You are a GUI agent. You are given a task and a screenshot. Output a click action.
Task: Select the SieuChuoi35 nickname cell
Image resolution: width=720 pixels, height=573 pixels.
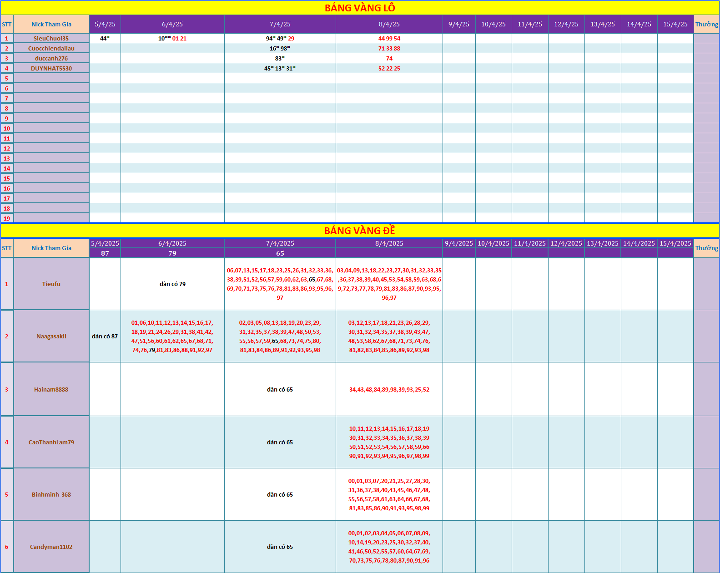[x=51, y=39]
